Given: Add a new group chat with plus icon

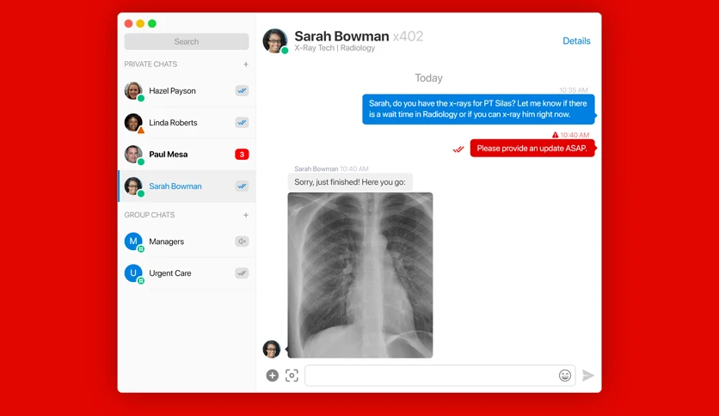Looking at the screenshot, I should point(246,215).
